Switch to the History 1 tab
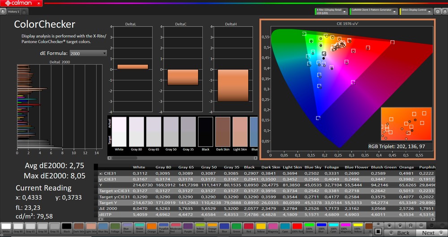The width and height of the screenshot is (448, 237). point(13,12)
